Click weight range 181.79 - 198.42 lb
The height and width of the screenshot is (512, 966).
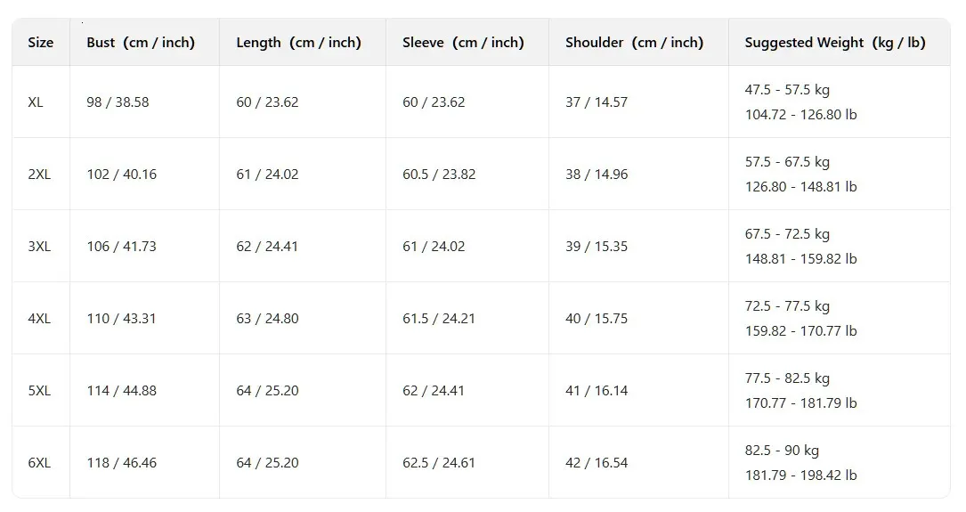pos(800,475)
